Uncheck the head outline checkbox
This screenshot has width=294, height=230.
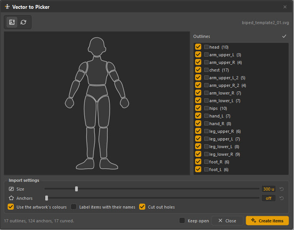coord(198,47)
